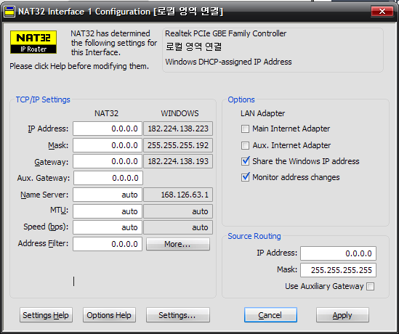Click the Settings... button
Viewport: 399px width, 334px height.
click(x=178, y=315)
